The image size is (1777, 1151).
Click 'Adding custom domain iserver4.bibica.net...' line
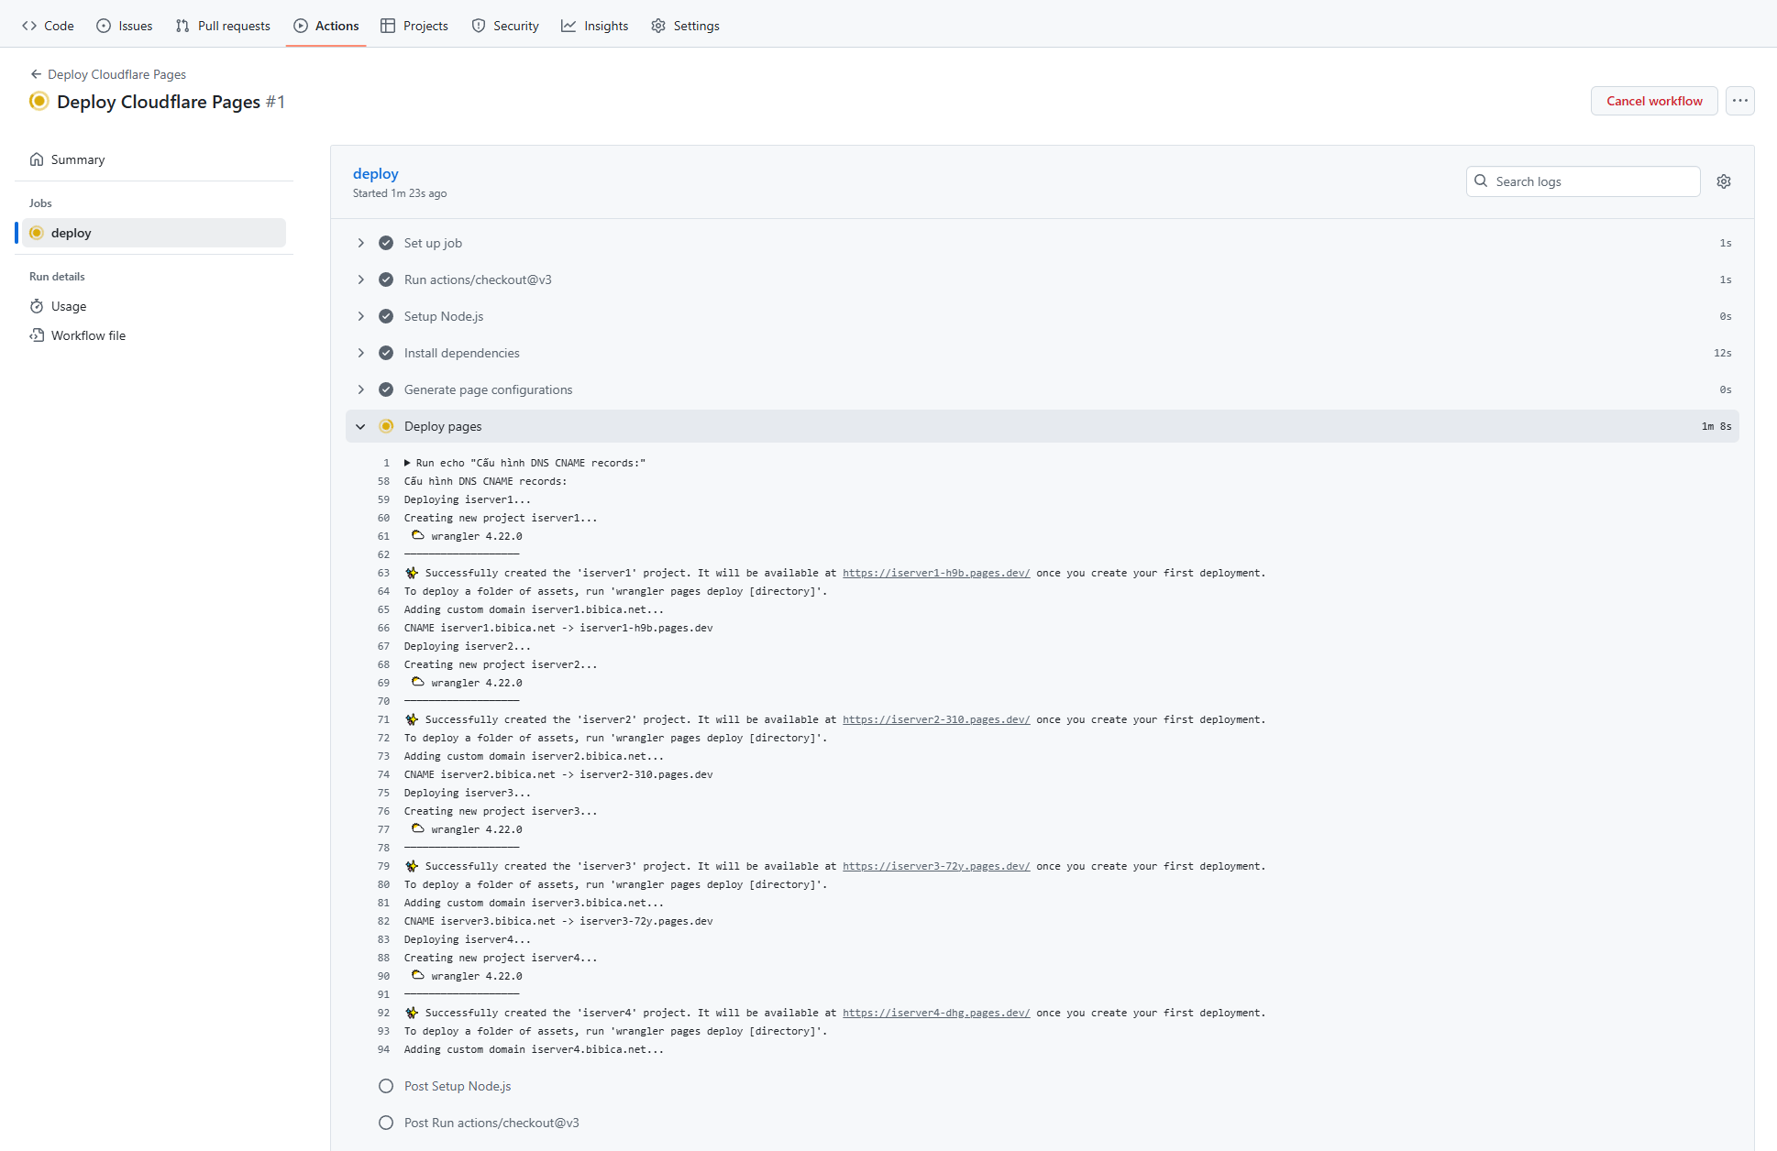tap(534, 1049)
